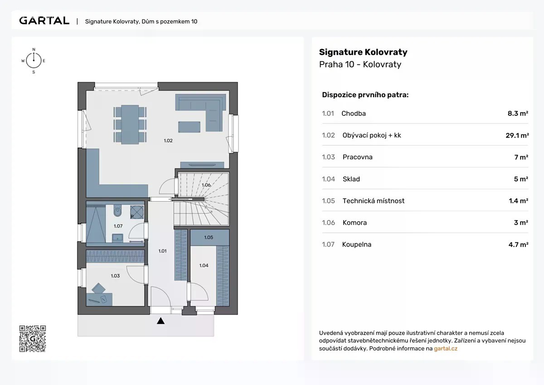The height and width of the screenshot is (385, 544).
Task: Open the gartal.cz link
Action: 446,349
